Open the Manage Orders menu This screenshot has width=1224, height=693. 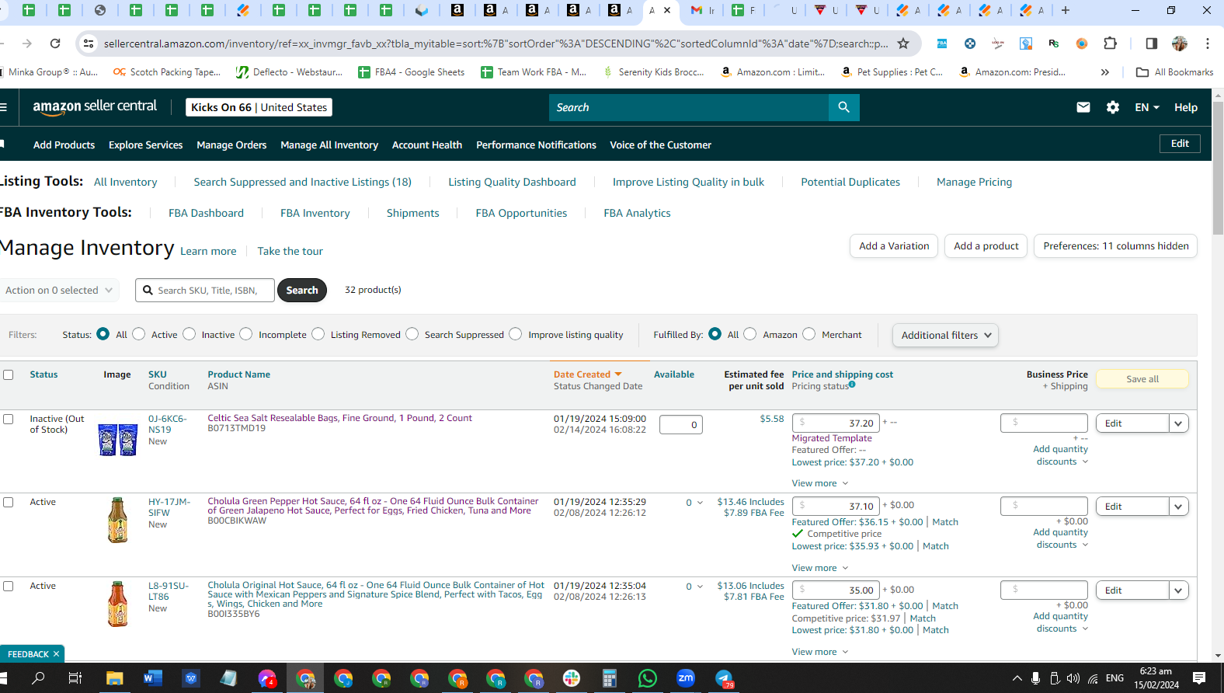pos(231,145)
